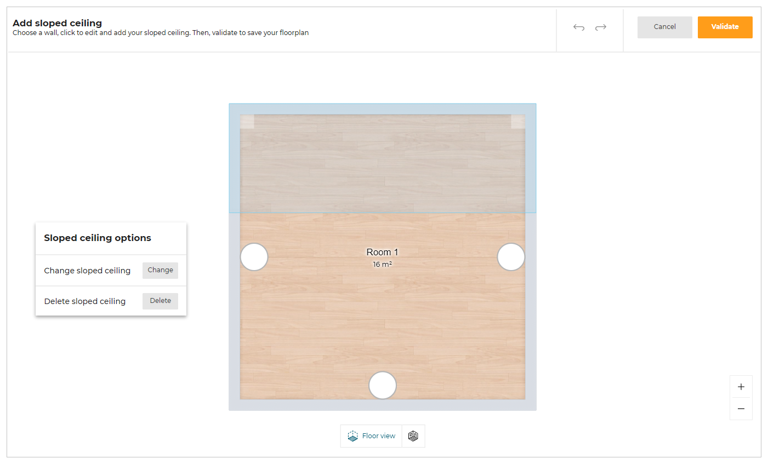Click the Sloped ceiling options panel header
The height and width of the screenshot is (464, 768).
coord(98,238)
